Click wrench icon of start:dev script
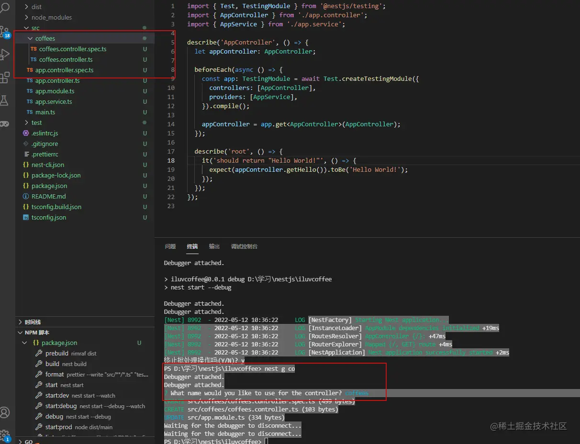This screenshot has height=444, width=580. (39, 395)
